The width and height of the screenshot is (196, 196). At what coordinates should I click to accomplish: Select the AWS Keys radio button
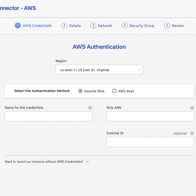[114, 91]
